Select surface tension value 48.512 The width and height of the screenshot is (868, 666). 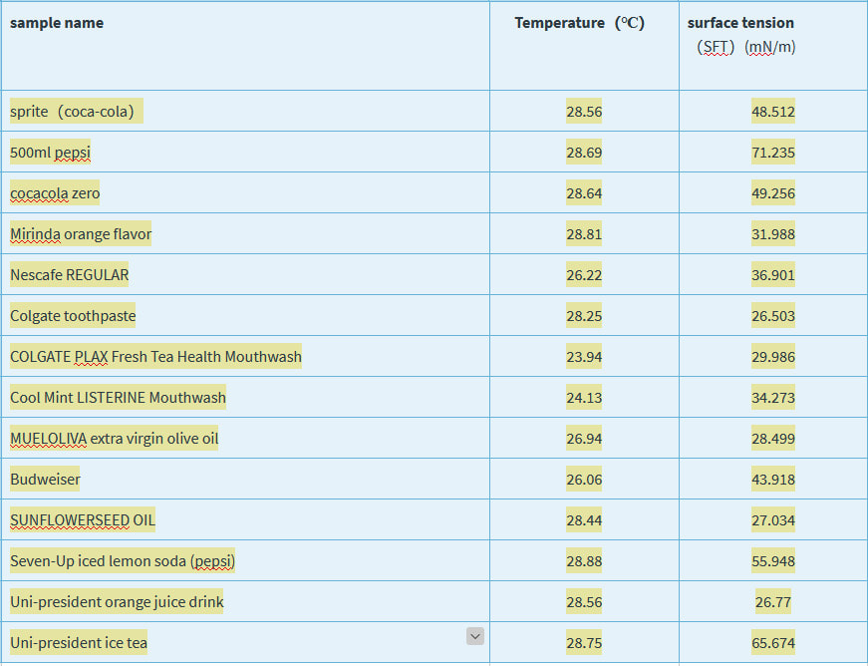click(x=772, y=111)
